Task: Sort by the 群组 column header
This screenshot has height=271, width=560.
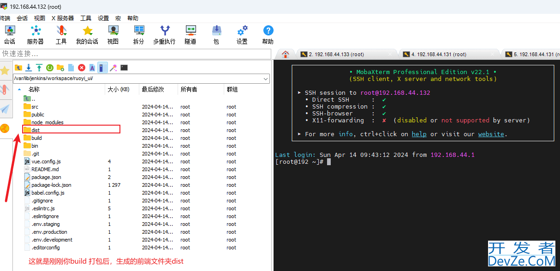Action: point(232,89)
